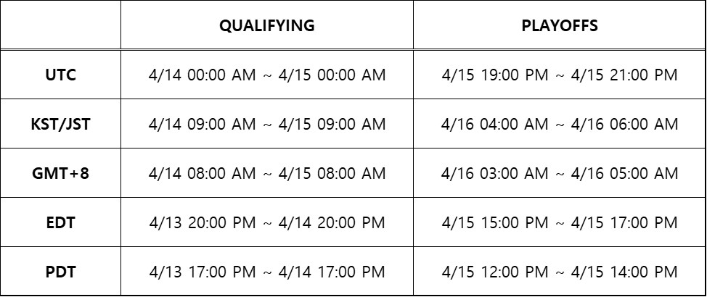Image resolution: width=707 pixels, height=297 pixels.
Task: Click the QUALIFYING column header
Action: [x=267, y=25]
